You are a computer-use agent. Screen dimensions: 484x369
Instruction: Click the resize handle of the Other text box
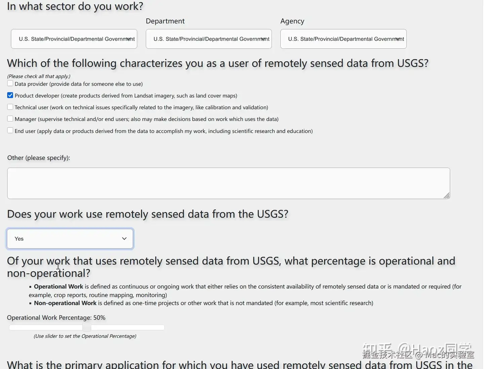446,196
